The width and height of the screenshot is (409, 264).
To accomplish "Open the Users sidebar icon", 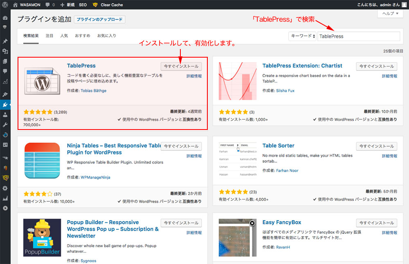I will coord(5,115).
